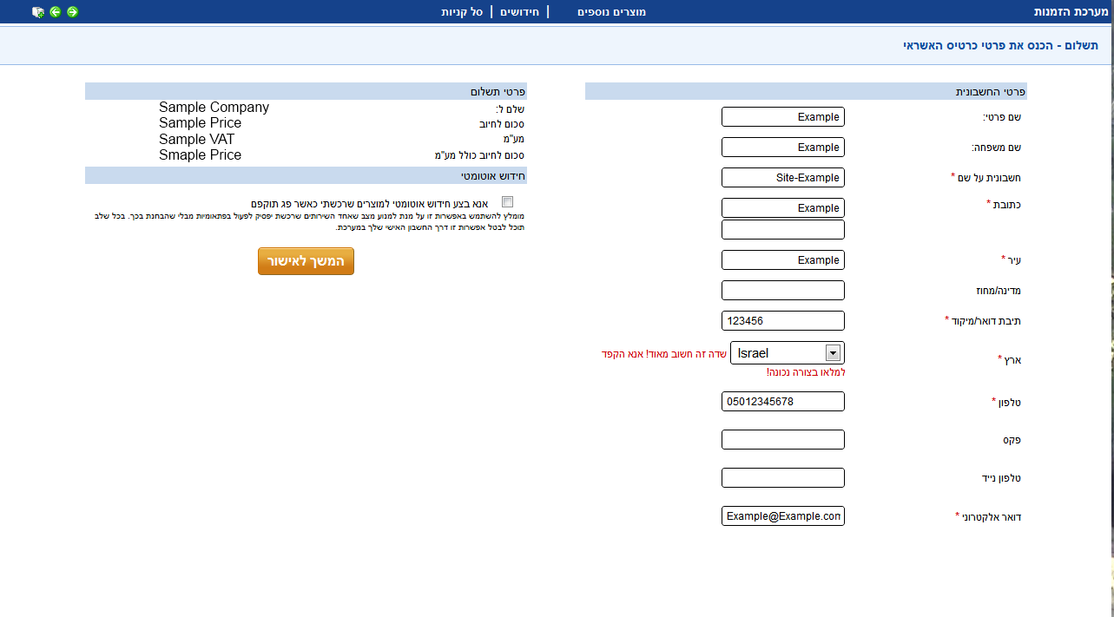Viewport: 1114px width, 617px height.
Task: Focus the שם משפחה text field
Action: click(x=782, y=148)
